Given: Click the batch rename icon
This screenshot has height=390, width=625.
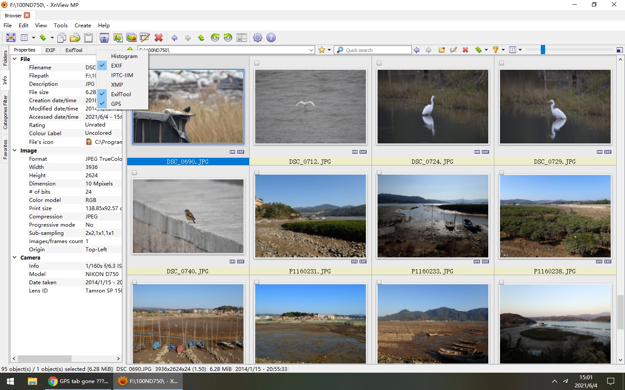Looking at the screenshot, I should click(x=145, y=38).
